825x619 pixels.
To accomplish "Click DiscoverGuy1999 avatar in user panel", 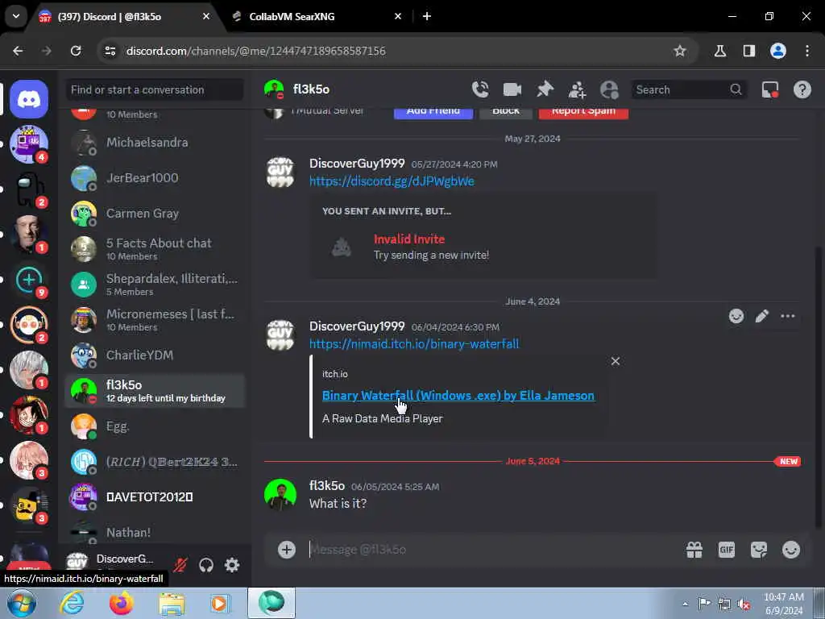I will [x=77, y=562].
